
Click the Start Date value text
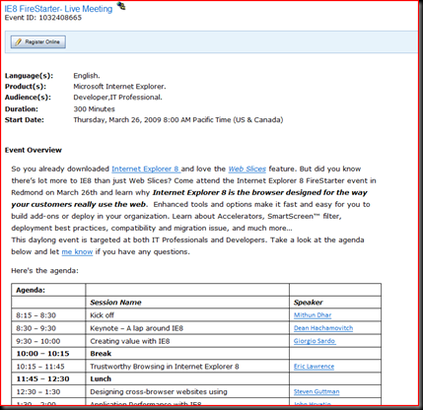(178, 120)
